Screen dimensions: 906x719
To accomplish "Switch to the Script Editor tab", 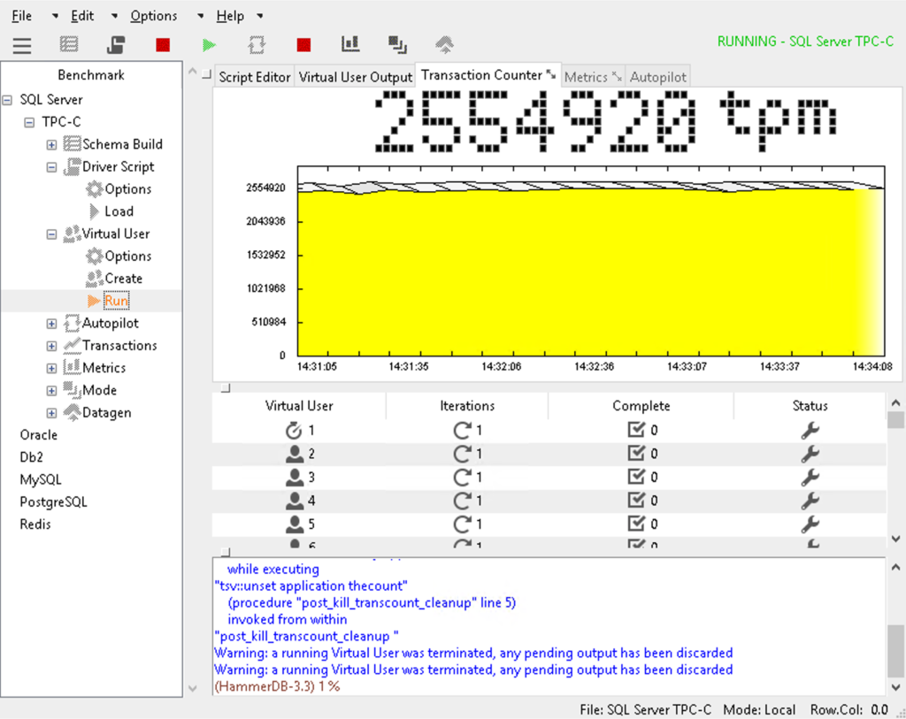I will click(254, 77).
